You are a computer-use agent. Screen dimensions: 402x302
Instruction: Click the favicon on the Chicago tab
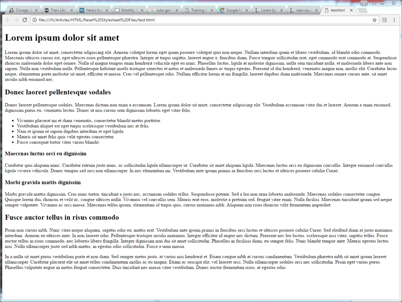click(12, 10)
